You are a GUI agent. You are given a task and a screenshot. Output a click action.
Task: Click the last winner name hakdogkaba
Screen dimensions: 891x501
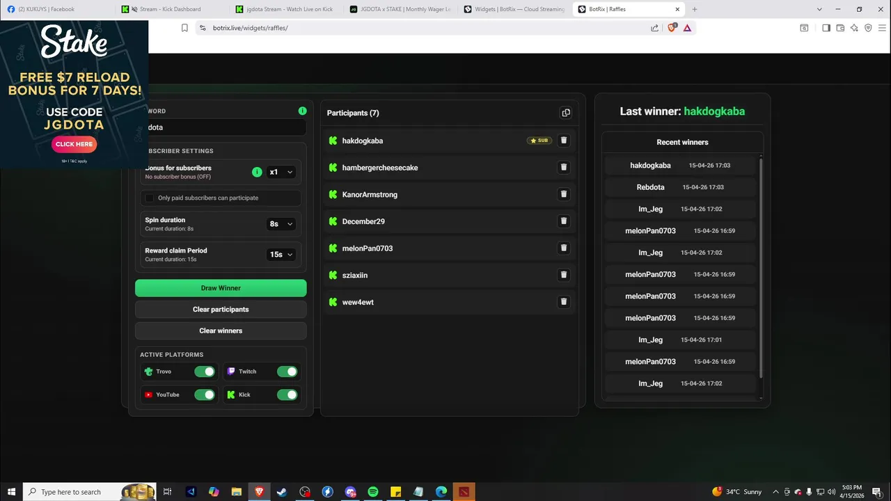click(714, 111)
